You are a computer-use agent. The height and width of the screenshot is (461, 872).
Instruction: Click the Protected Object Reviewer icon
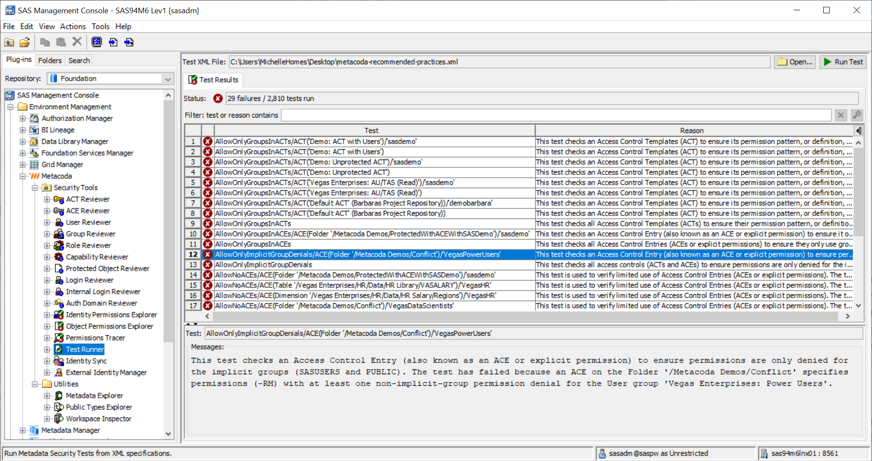(x=59, y=269)
